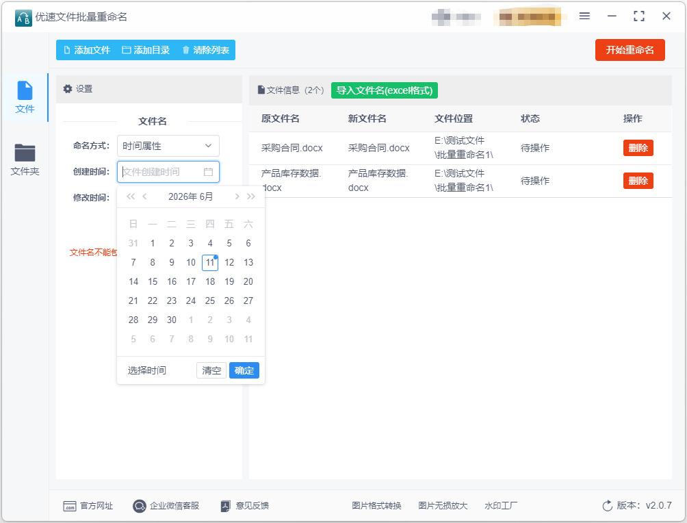Viewport: 687px width, 523px height.
Task: Select May 31 in the calendar
Action: [x=133, y=243]
